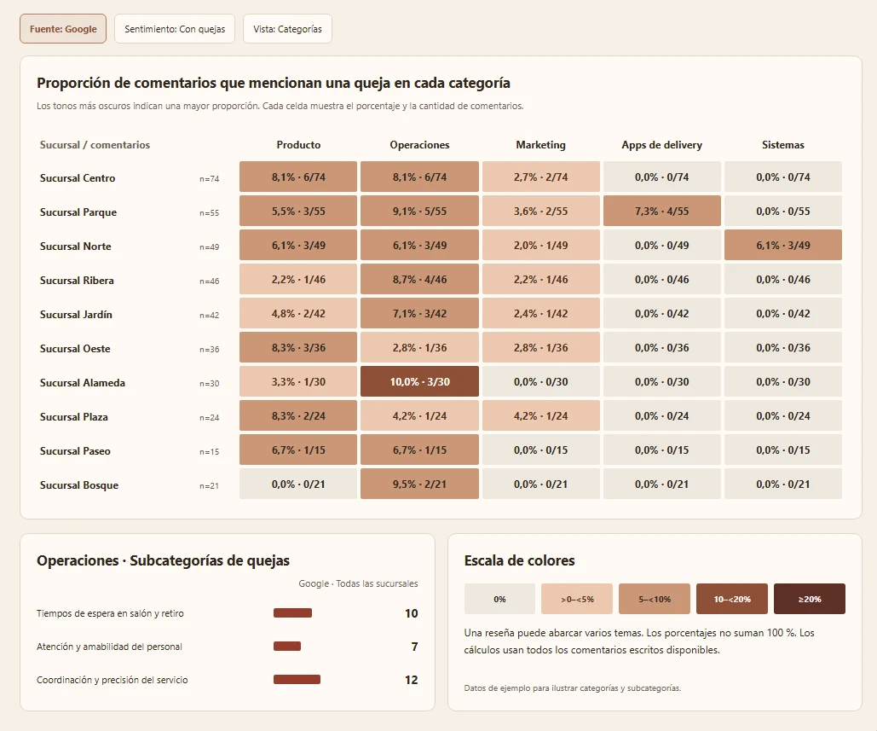Select the Apps de delivery column header
This screenshot has width=877, height=731.
661,144
